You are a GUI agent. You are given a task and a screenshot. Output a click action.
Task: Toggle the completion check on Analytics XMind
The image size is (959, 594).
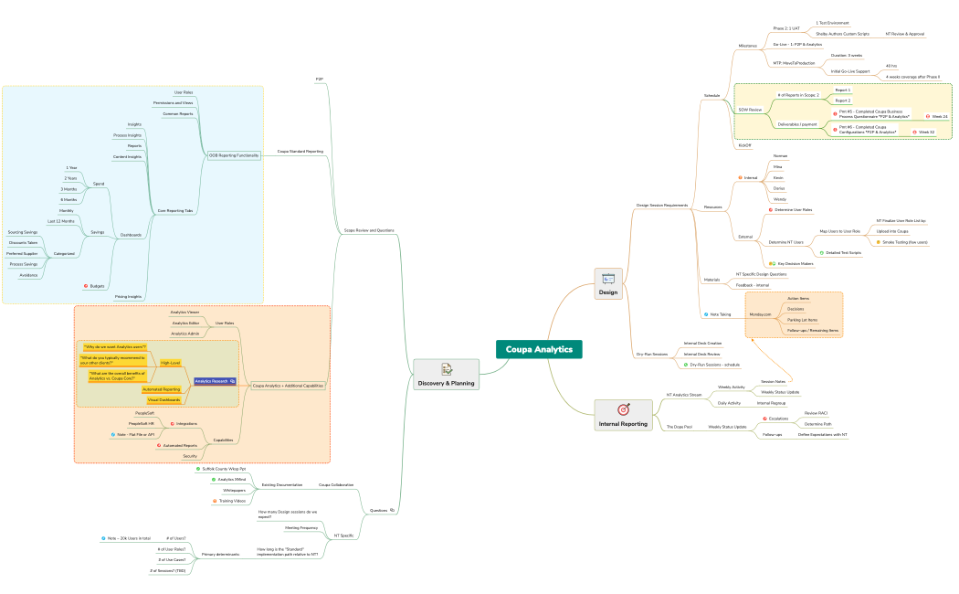tap(214, 479)
